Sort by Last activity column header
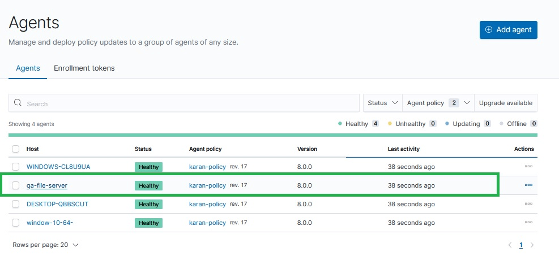 404,149
